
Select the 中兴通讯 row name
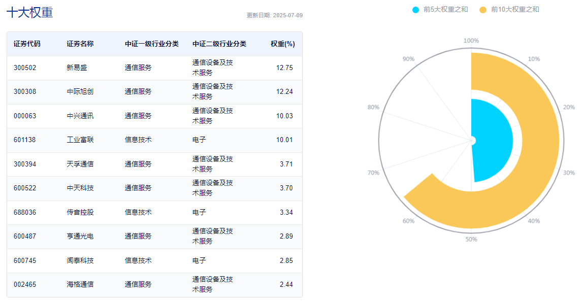pos(80,116)
